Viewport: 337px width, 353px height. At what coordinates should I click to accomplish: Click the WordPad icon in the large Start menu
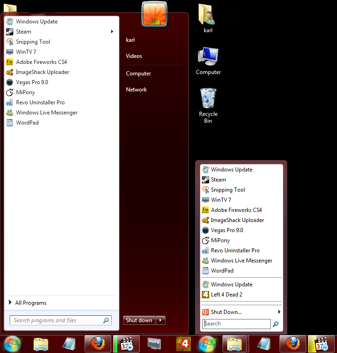[x=10, y=123]
